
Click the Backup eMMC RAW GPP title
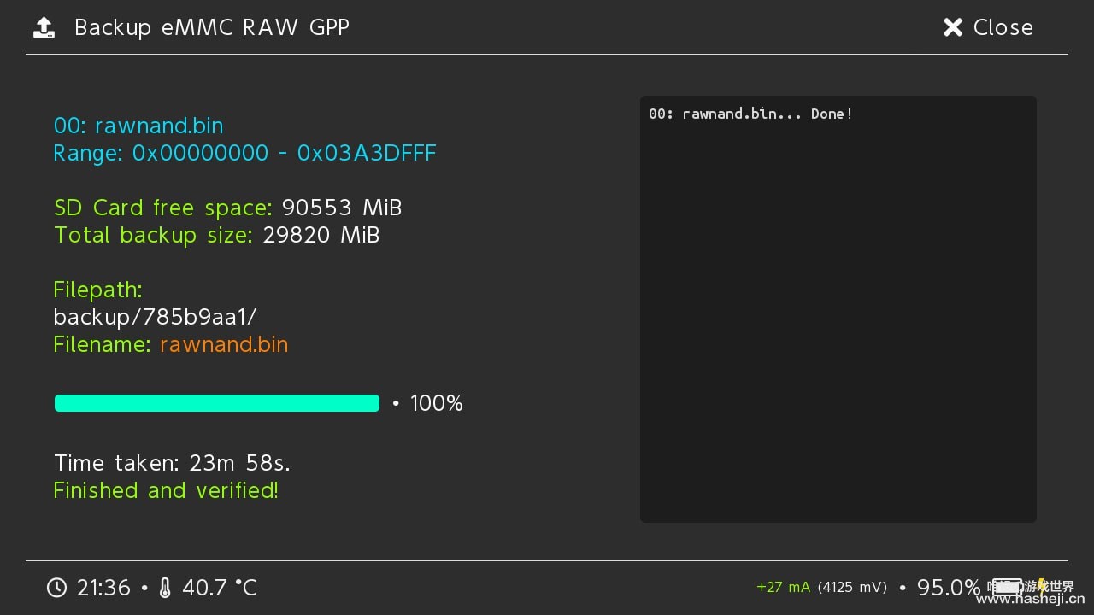pos(212,27)
